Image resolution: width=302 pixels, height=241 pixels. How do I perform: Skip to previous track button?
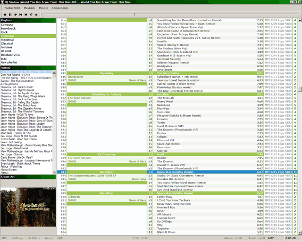(21, 15)
